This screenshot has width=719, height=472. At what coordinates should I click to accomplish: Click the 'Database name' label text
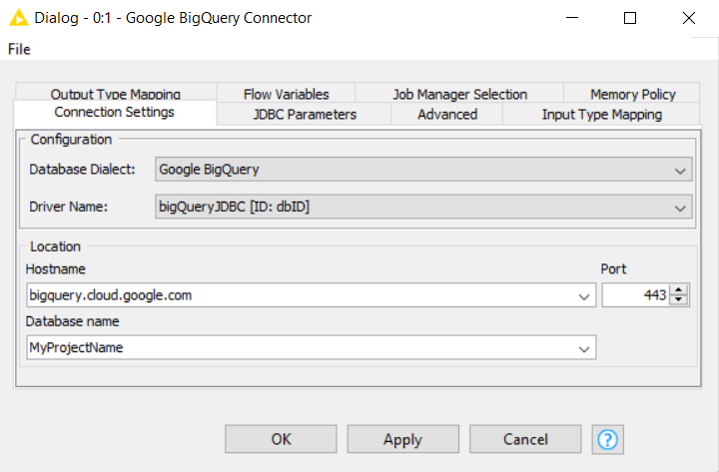pos(73,321)
